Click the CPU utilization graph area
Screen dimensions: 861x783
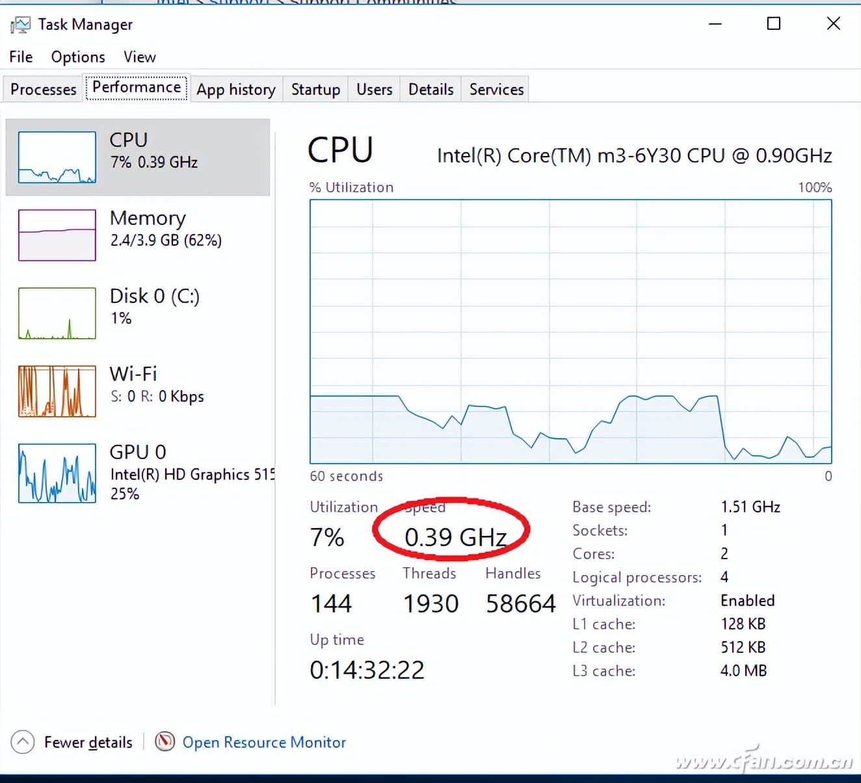(571, 332)
